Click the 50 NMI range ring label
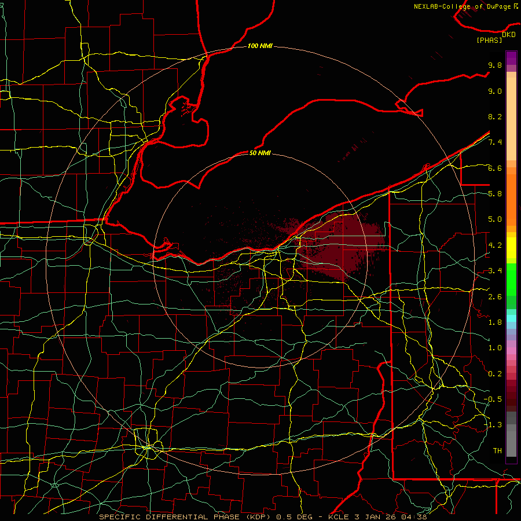 260,153
